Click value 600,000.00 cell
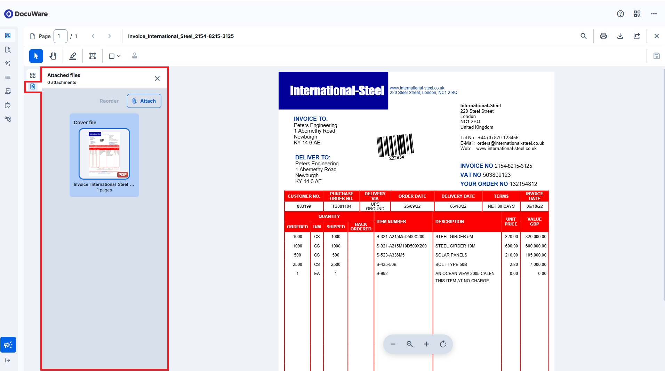Viewport: 665px width, 371px height. [x=536, y=246]
